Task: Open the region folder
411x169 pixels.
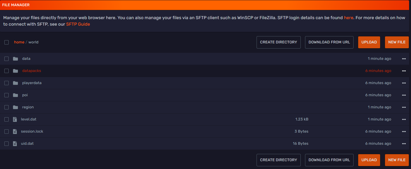Action: pyautogui.click(x=28, y=107)
